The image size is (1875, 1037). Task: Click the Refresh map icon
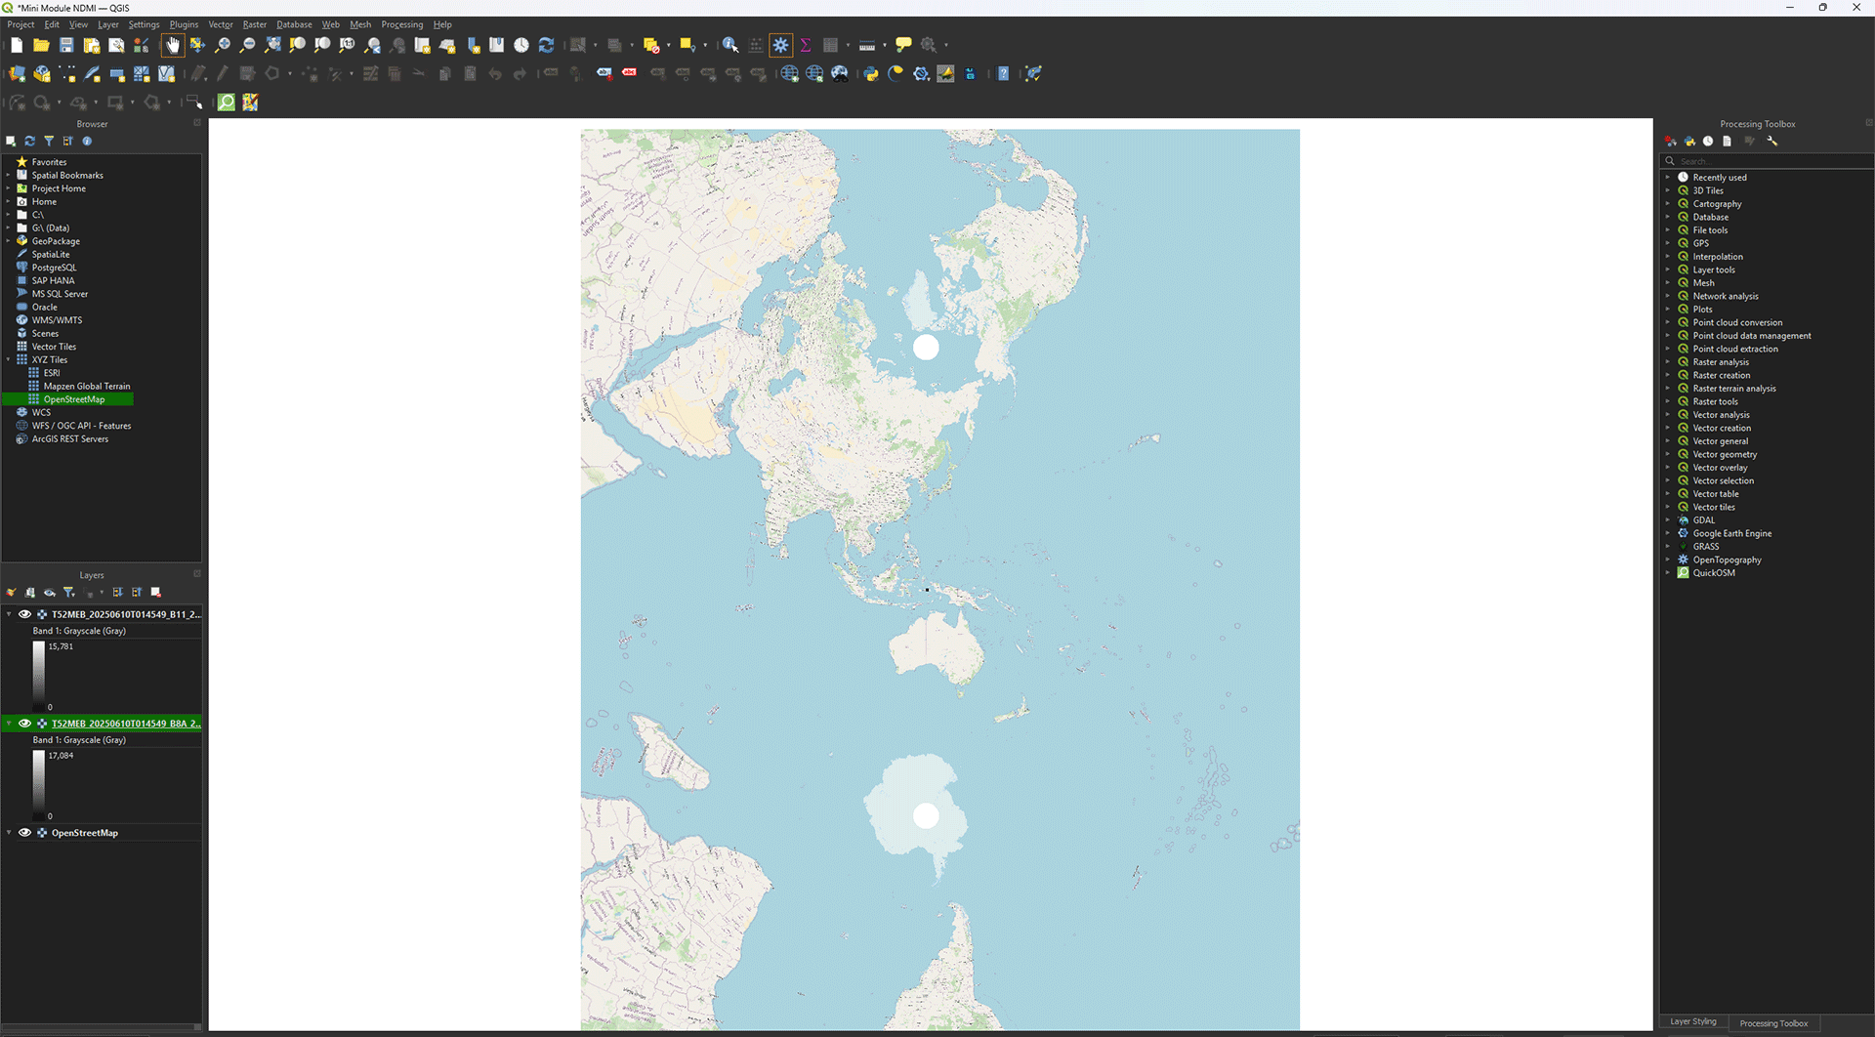(x=547, y=45)
